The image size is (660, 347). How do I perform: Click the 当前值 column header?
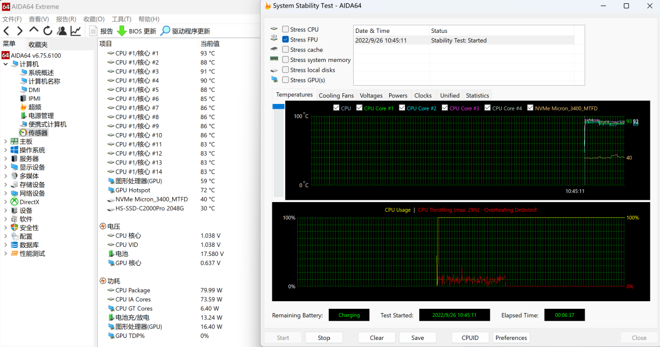[x=210, y=44]
